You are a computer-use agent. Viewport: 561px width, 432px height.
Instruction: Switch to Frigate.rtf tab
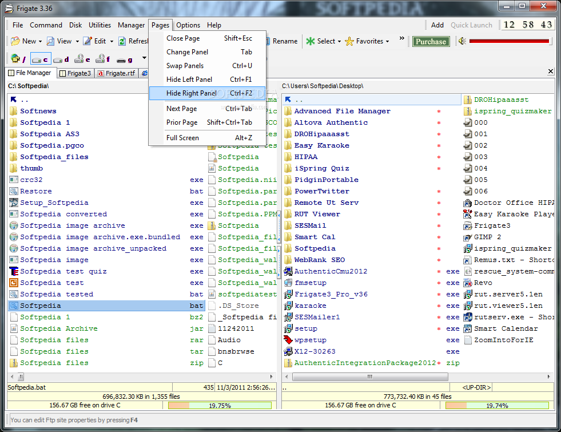pos(117,73)
